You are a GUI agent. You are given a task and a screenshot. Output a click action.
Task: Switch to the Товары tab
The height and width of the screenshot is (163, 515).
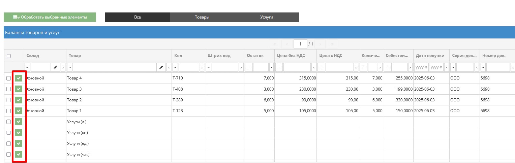point(202,17)
